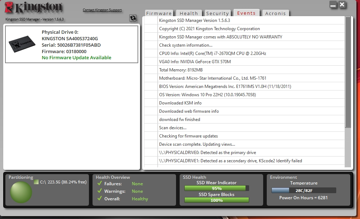This screenshot has width=360, height=219.
Task: Select 'Downloaded KSM info' log row
Action: tap(244, 103)
